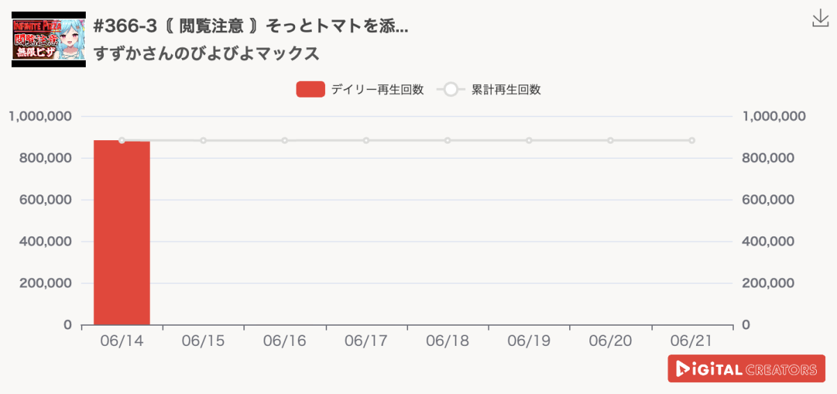Download the chart using the download icon

(820, 19)
